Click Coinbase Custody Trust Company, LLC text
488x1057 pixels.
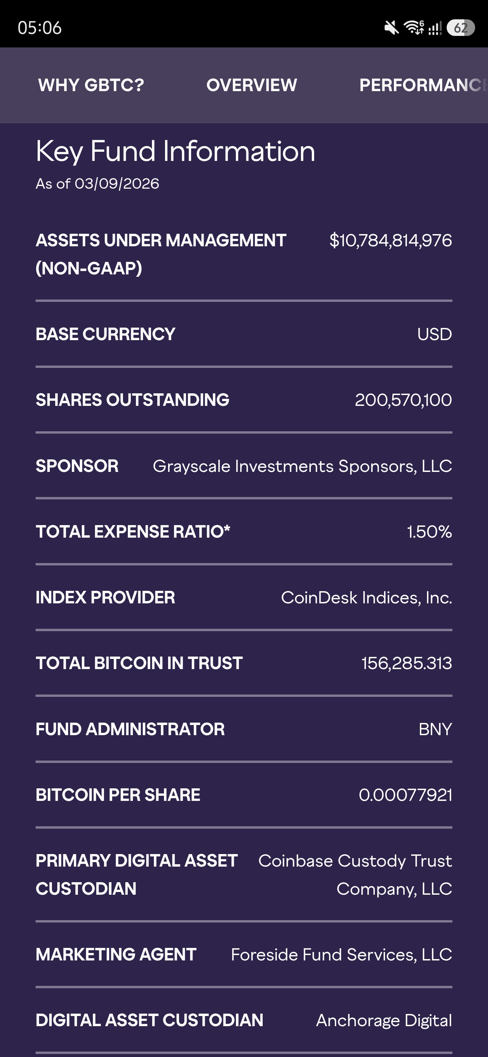click(355, 874)
